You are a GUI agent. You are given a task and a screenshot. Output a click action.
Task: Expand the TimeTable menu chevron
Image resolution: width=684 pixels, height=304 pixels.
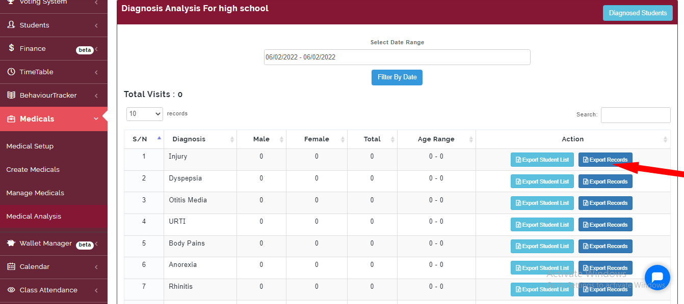tap(96, 72)
